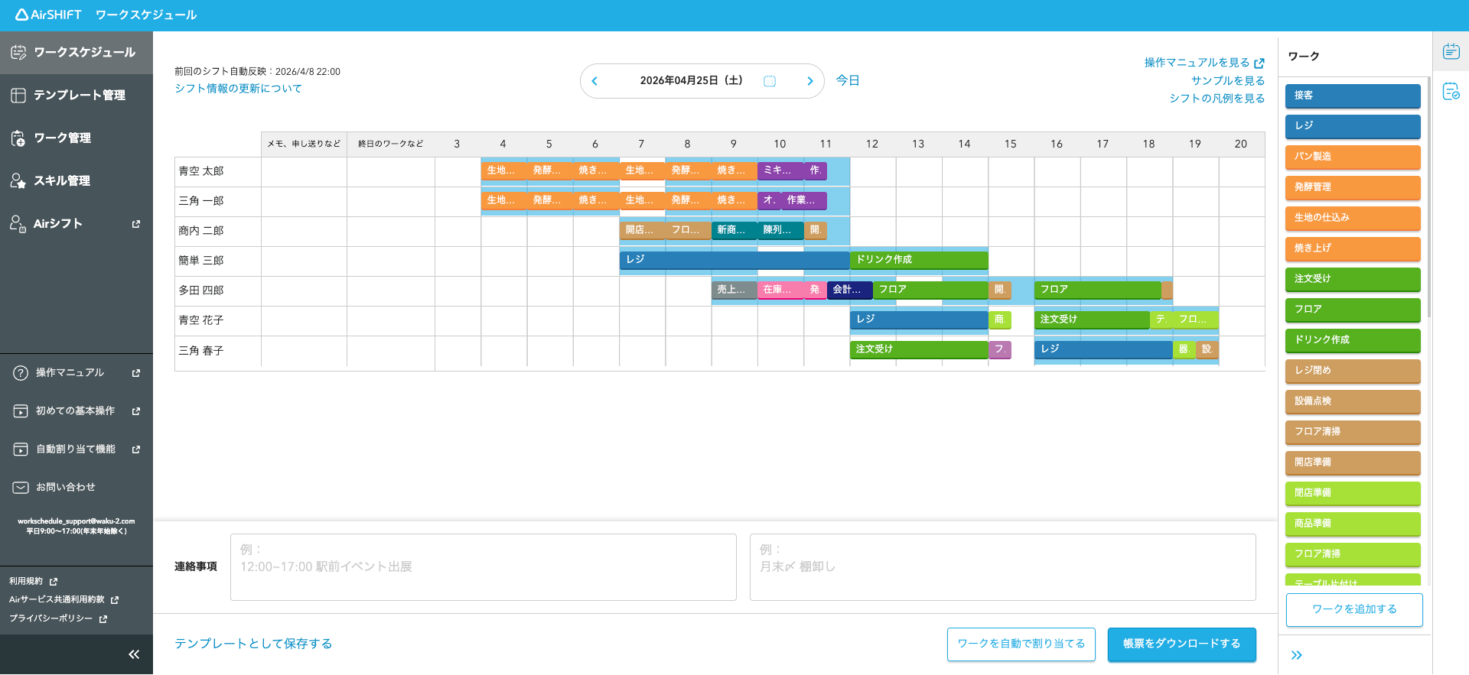
Task: Click the work panel scrollbar
Action: point(1428,197)
